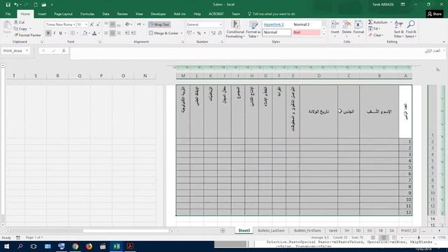Adjust the zoom slider in status bar

click(x=419, y=238)
